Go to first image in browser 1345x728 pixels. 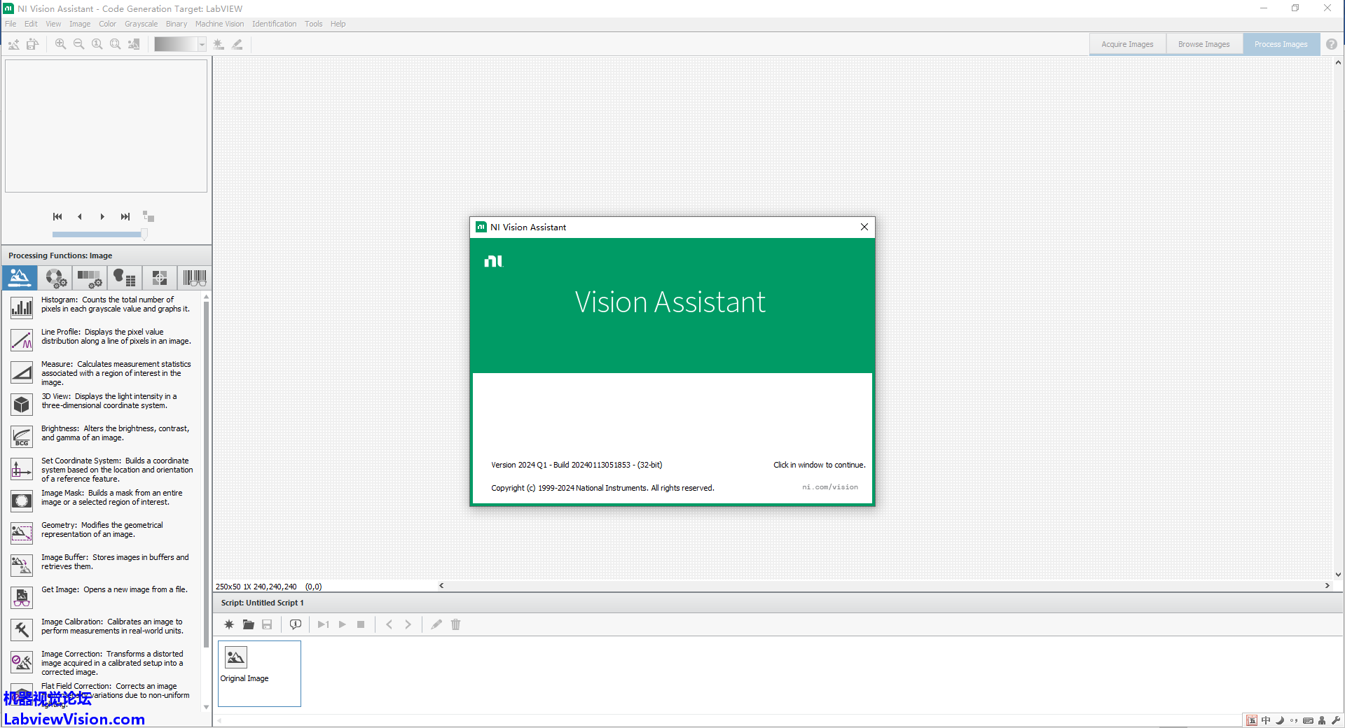[x=57, y=216]
